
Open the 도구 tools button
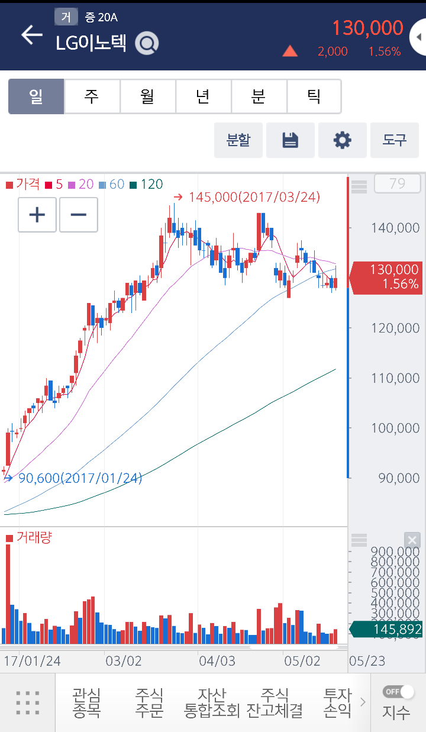pos(395,140)
